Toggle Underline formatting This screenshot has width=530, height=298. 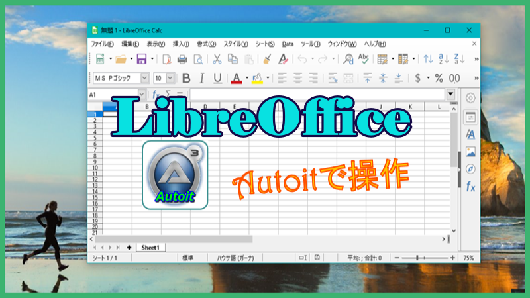pyautogui.click(x=217, y=78)
